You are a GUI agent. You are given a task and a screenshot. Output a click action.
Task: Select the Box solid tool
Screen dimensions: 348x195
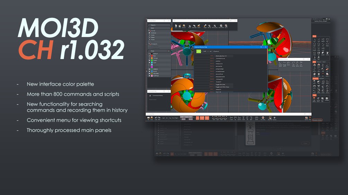tap(319, 53)
